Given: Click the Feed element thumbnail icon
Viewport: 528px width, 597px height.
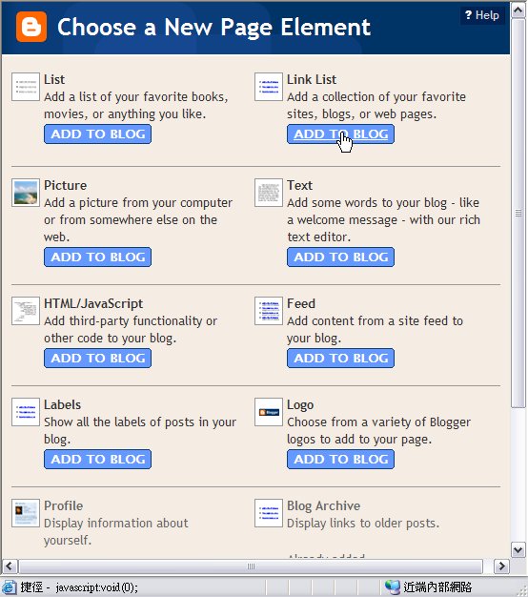Looking at the screenshot, I should tap(269, 311).
